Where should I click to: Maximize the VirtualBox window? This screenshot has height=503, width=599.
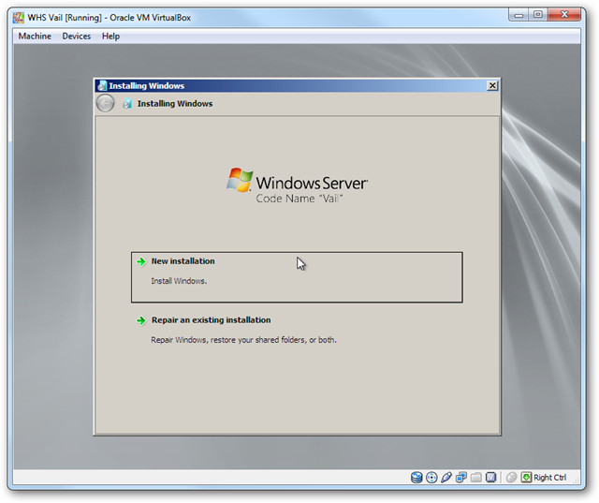537,15
